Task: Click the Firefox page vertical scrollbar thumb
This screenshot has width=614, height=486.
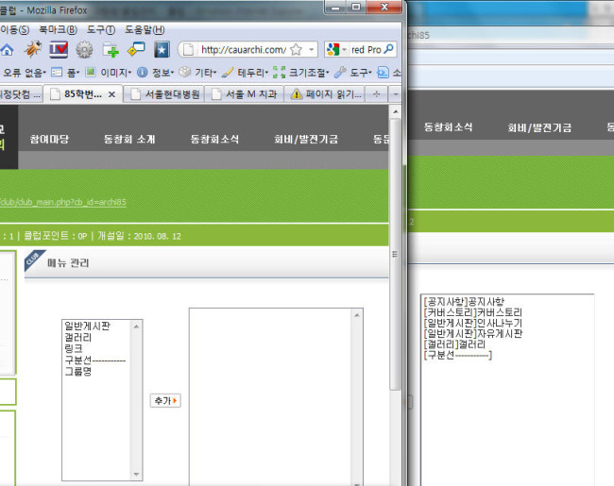Action: [x=395, y=254]
